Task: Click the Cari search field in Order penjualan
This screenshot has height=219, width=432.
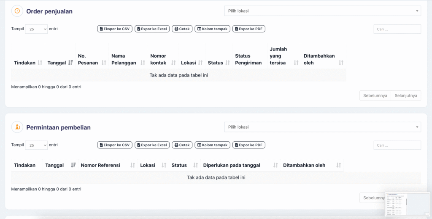Action: 397,29
